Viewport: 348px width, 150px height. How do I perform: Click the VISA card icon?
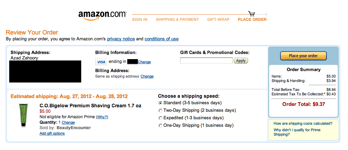point(101,62)
